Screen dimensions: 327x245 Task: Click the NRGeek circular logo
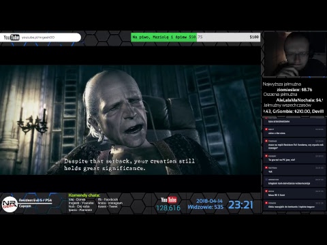(10, 204)
